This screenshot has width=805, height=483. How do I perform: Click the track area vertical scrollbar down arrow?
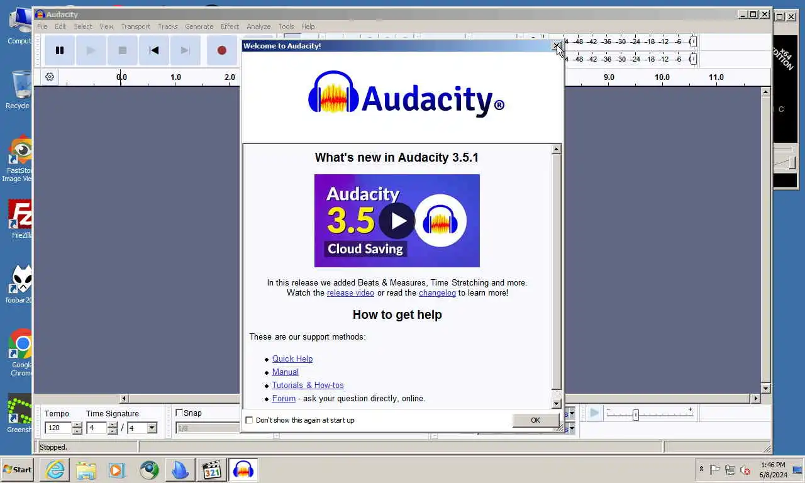coord(765,389)
